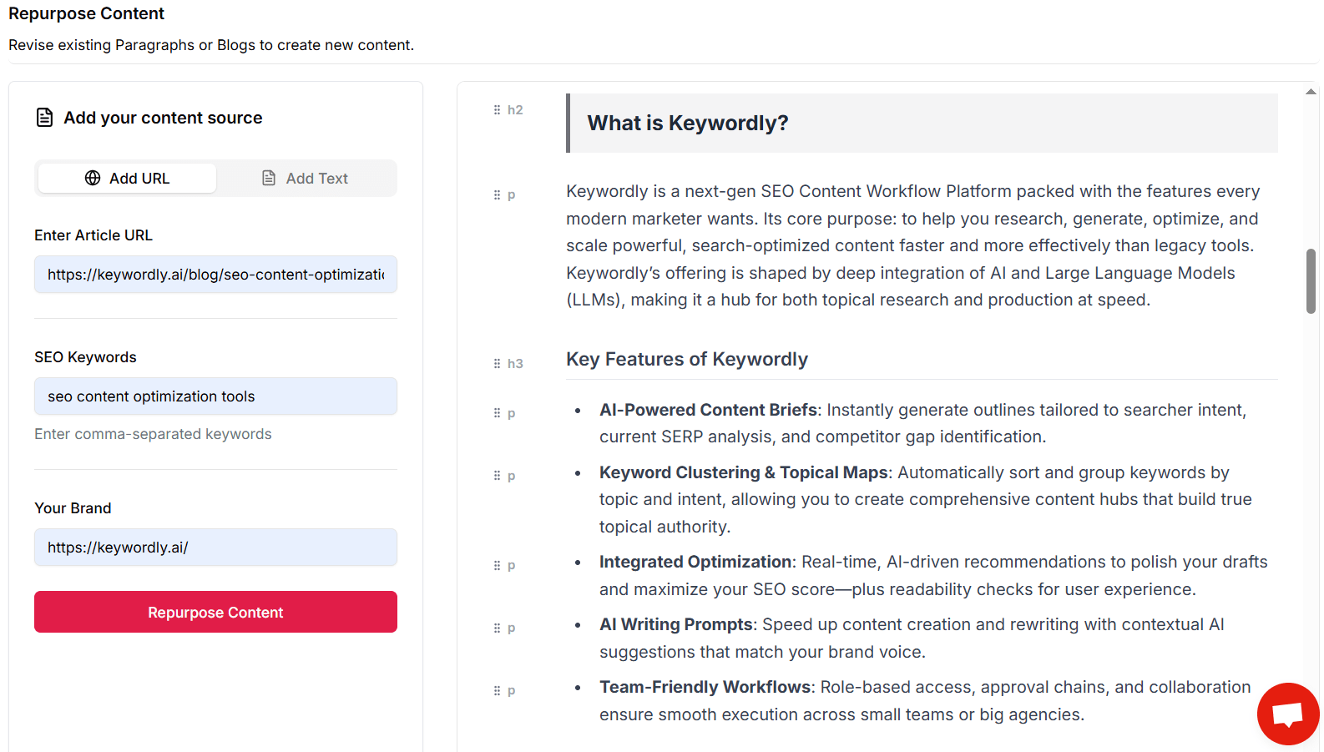Click the Enter Article URL input field
The height and width of the screenshot is (752, 1324).
click(x=215, y=274)
